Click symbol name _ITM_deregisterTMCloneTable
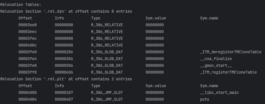 point(231,52)
